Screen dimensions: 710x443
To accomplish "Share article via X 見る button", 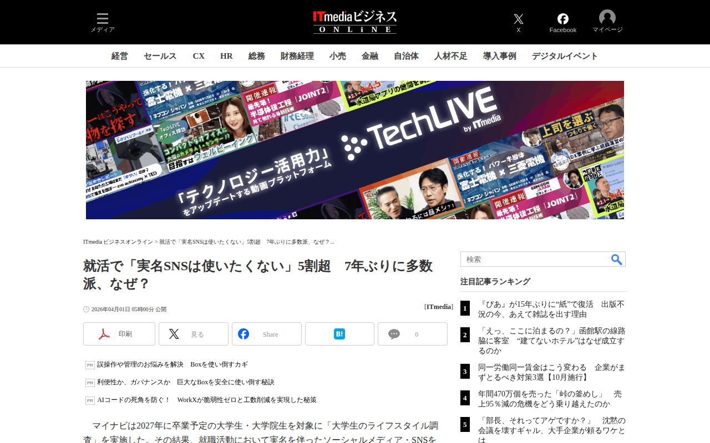I will pos(194,334).
